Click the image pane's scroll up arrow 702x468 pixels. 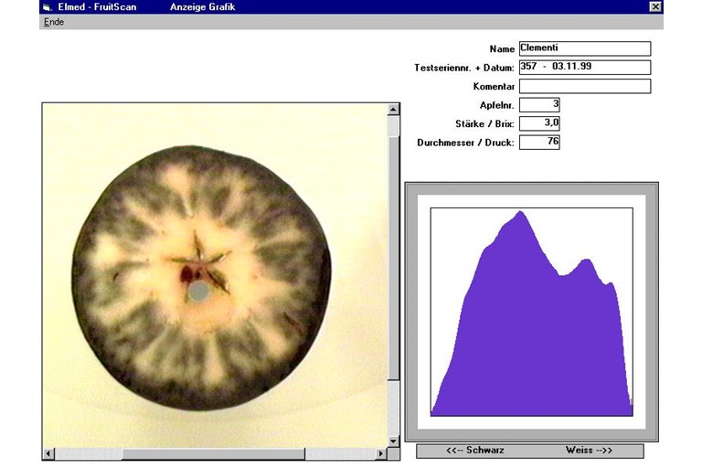(x=393, y=110)
